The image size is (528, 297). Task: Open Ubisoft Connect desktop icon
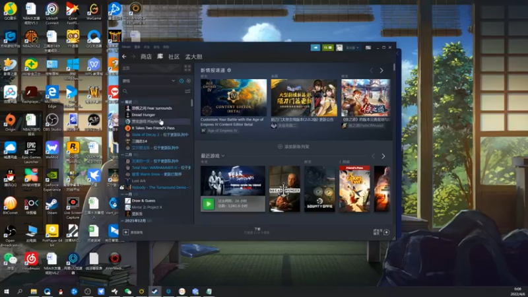(52, 14)
